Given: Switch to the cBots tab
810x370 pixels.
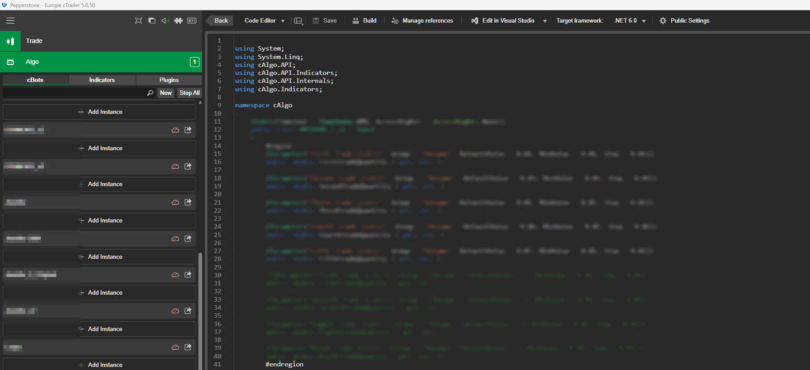Looking at the screenshot, I should [x=35, y=80].
